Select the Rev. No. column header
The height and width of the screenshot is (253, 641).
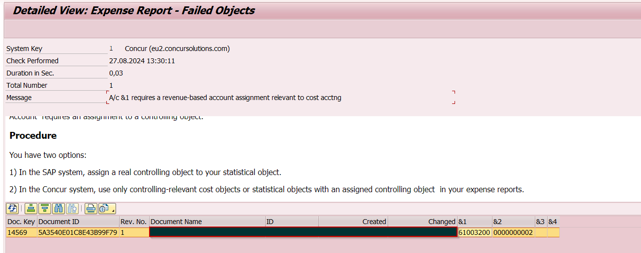(x=134, y=222)
